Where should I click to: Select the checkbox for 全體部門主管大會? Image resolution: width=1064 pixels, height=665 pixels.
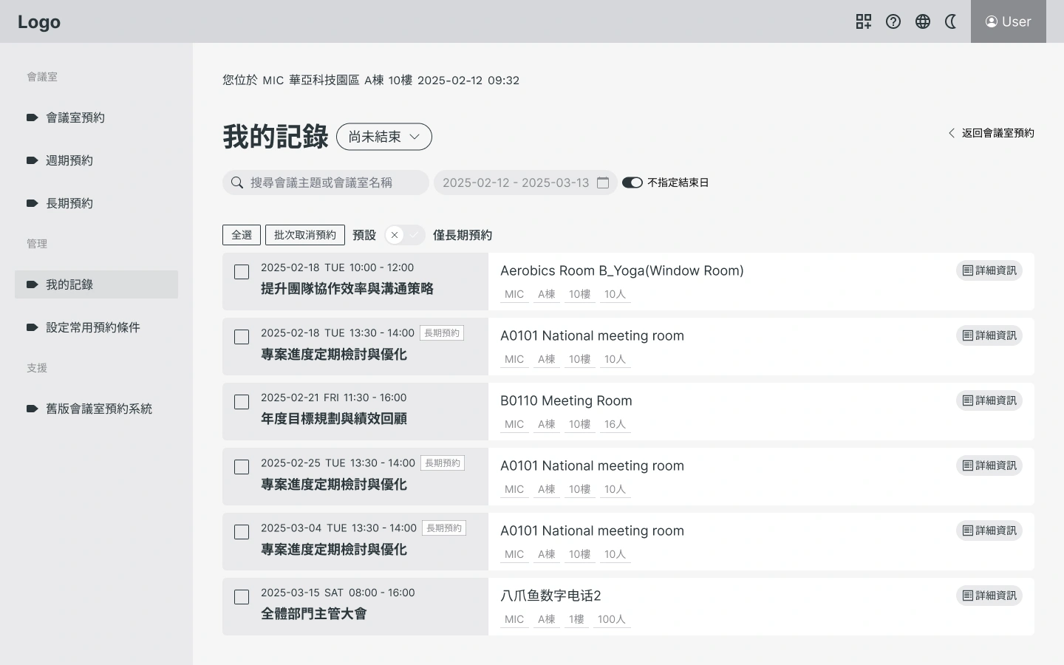(x=242, y=597)
